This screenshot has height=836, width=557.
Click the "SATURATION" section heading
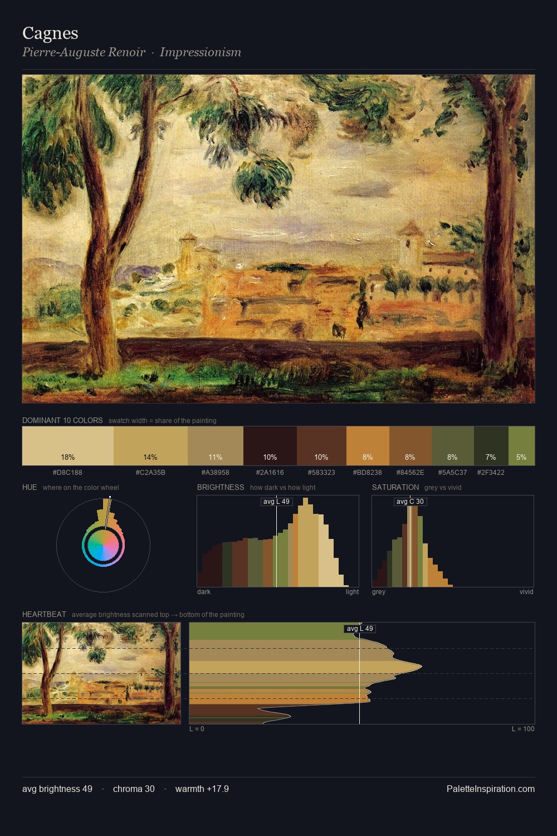tap(395, 487)
